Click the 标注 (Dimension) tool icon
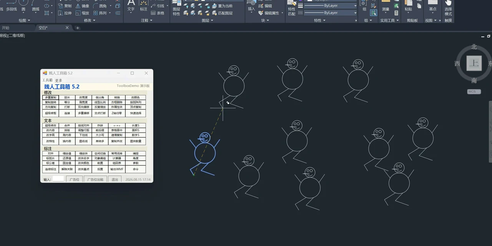Image resolution: width=492 pixels, height=246 pixels. click(x=143, y=6)
